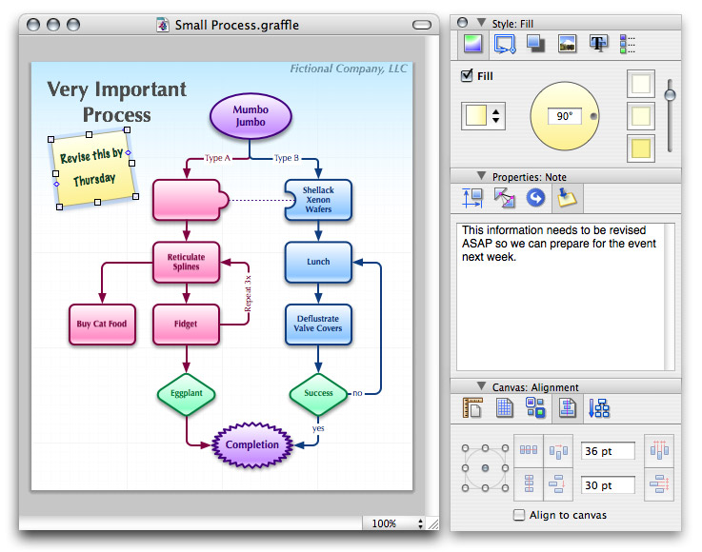Open the Shadow style inspector icon
702x552 pixels.
[x=535, y=44]
